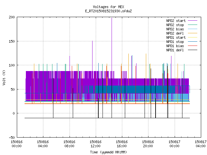The width and height of the screenshot is (207, 155).
Task: Click the green NPD2 stop legend line
Action: [192, 25]
